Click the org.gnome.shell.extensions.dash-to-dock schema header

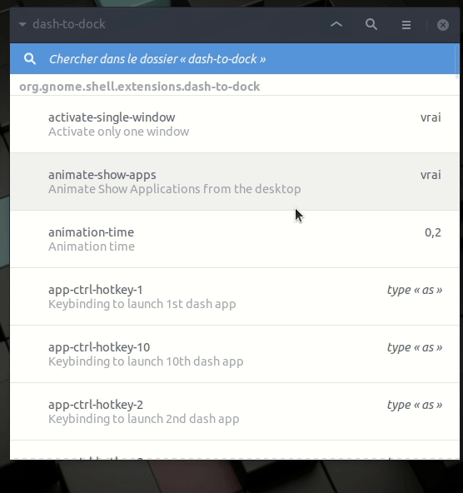click(x=140, y=87)
